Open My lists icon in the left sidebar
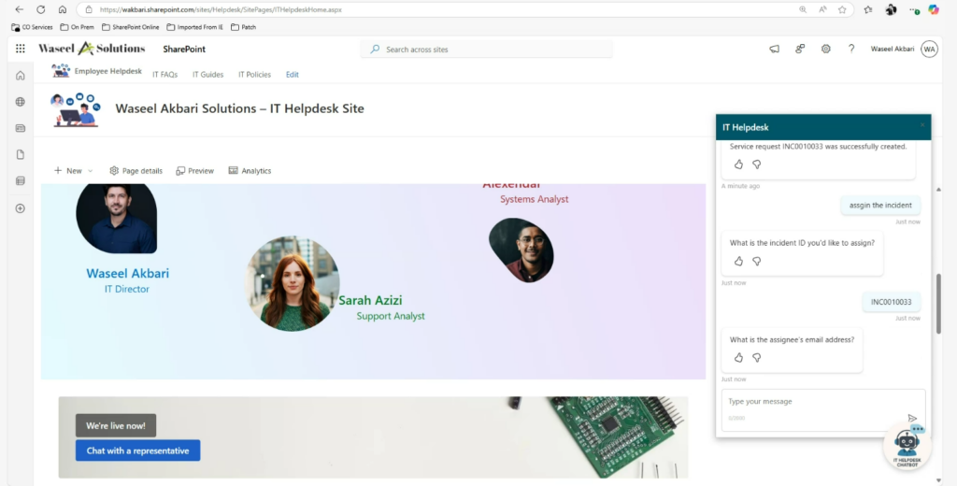This screenshot has width=957, height=486. click(21, 180)
